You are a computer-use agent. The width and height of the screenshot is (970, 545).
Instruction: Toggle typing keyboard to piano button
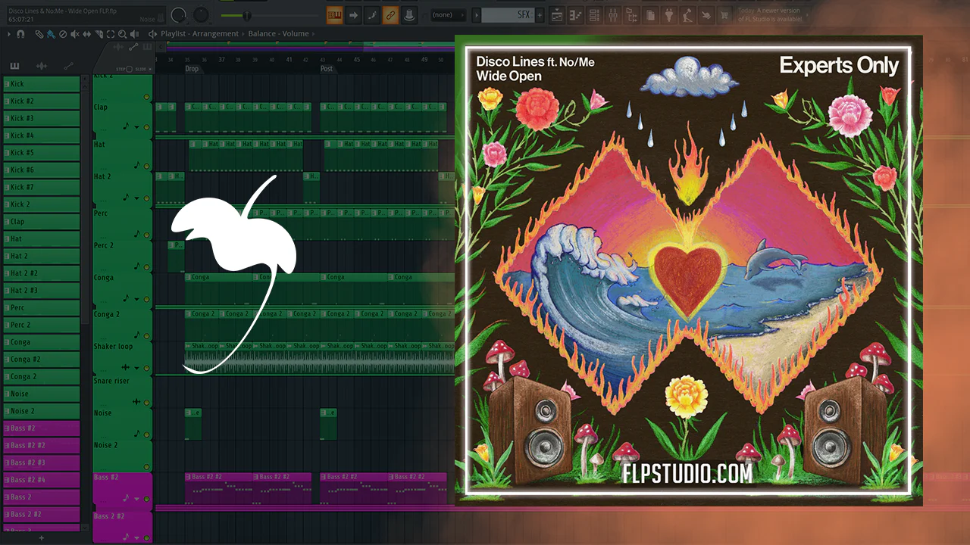(x=335, y=14)
